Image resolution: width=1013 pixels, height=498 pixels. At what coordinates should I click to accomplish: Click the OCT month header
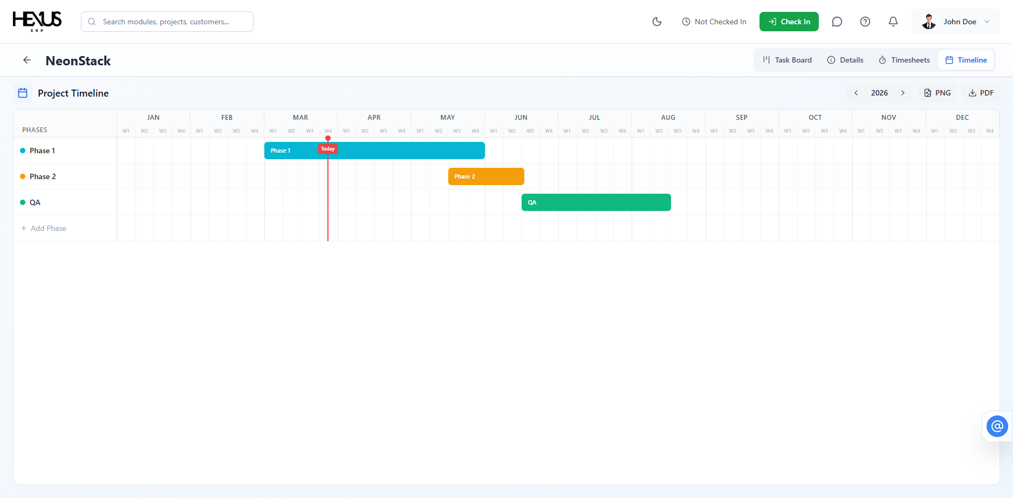coord(815,117)
